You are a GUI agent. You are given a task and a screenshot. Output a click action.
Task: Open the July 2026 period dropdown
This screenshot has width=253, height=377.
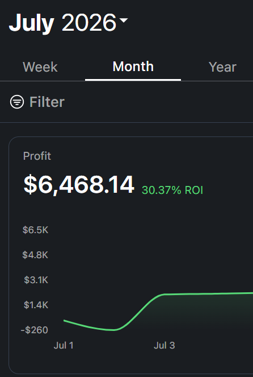(68, 23)
